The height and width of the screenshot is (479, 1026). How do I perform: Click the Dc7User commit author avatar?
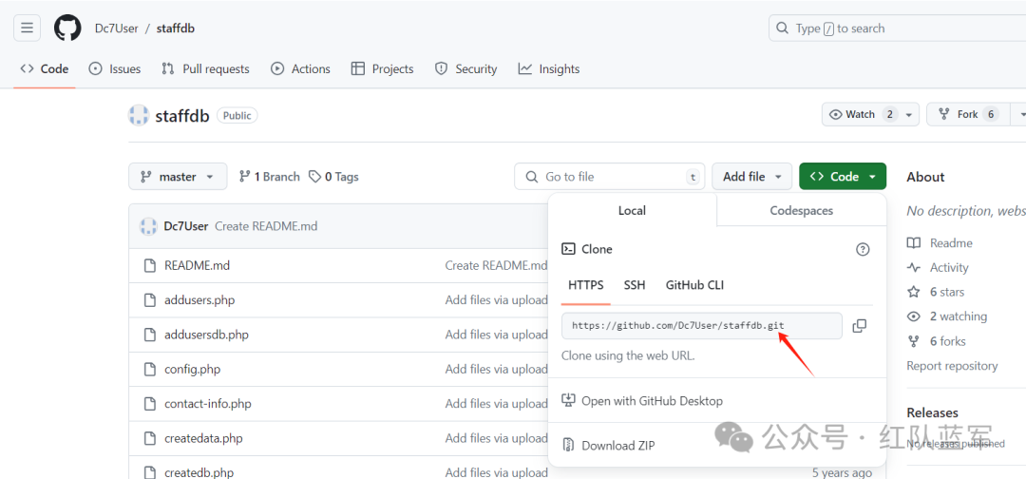pos(148,226)
